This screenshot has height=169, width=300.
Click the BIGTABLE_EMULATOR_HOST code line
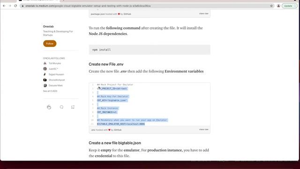121,124
